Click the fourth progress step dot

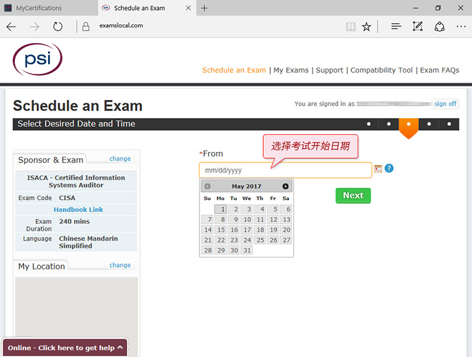click(x=429, y=124)
